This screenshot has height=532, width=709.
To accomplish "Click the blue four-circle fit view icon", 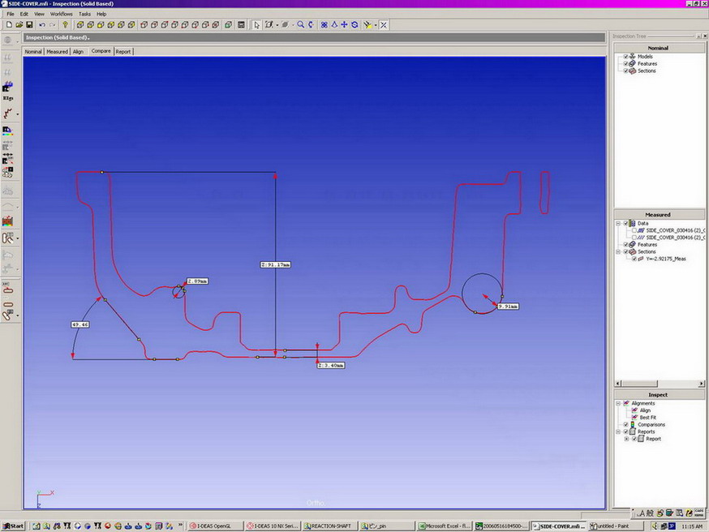I will click(x=324, y=25).
